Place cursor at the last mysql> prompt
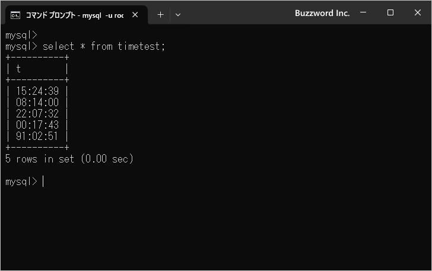The width and height of the screenshot is (432, 271). coord(43,181)
